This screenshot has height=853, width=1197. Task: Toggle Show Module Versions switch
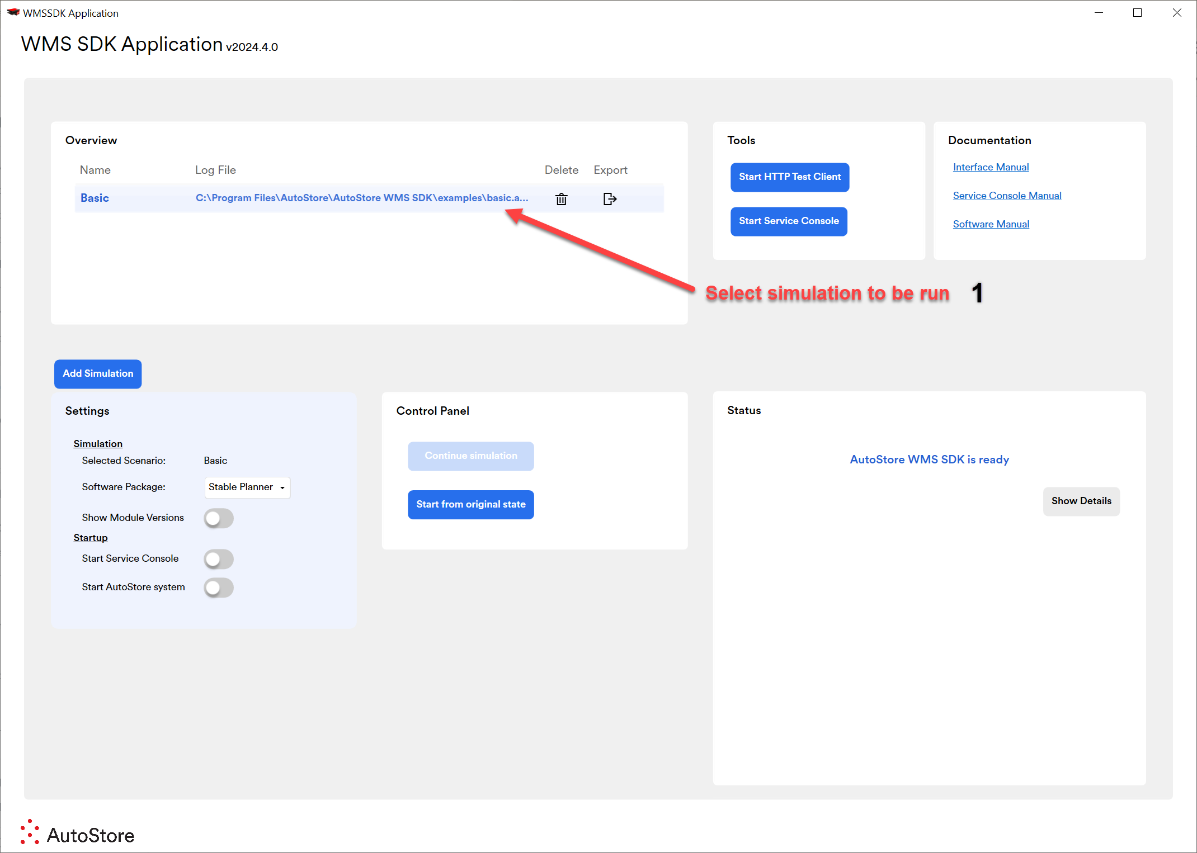coord(218,518)
